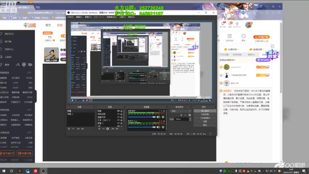Mute 麦克风/Aux with its speaker icon

click(158, 127)
